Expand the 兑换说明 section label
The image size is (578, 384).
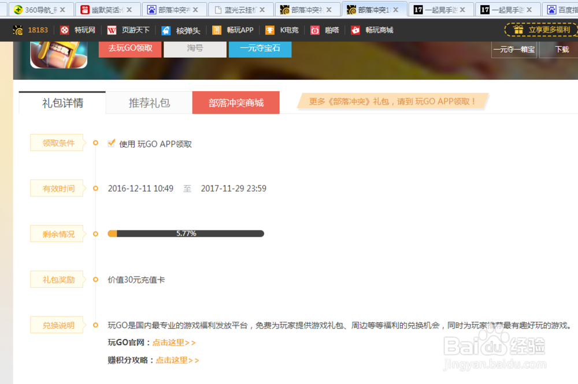point(56,325)
